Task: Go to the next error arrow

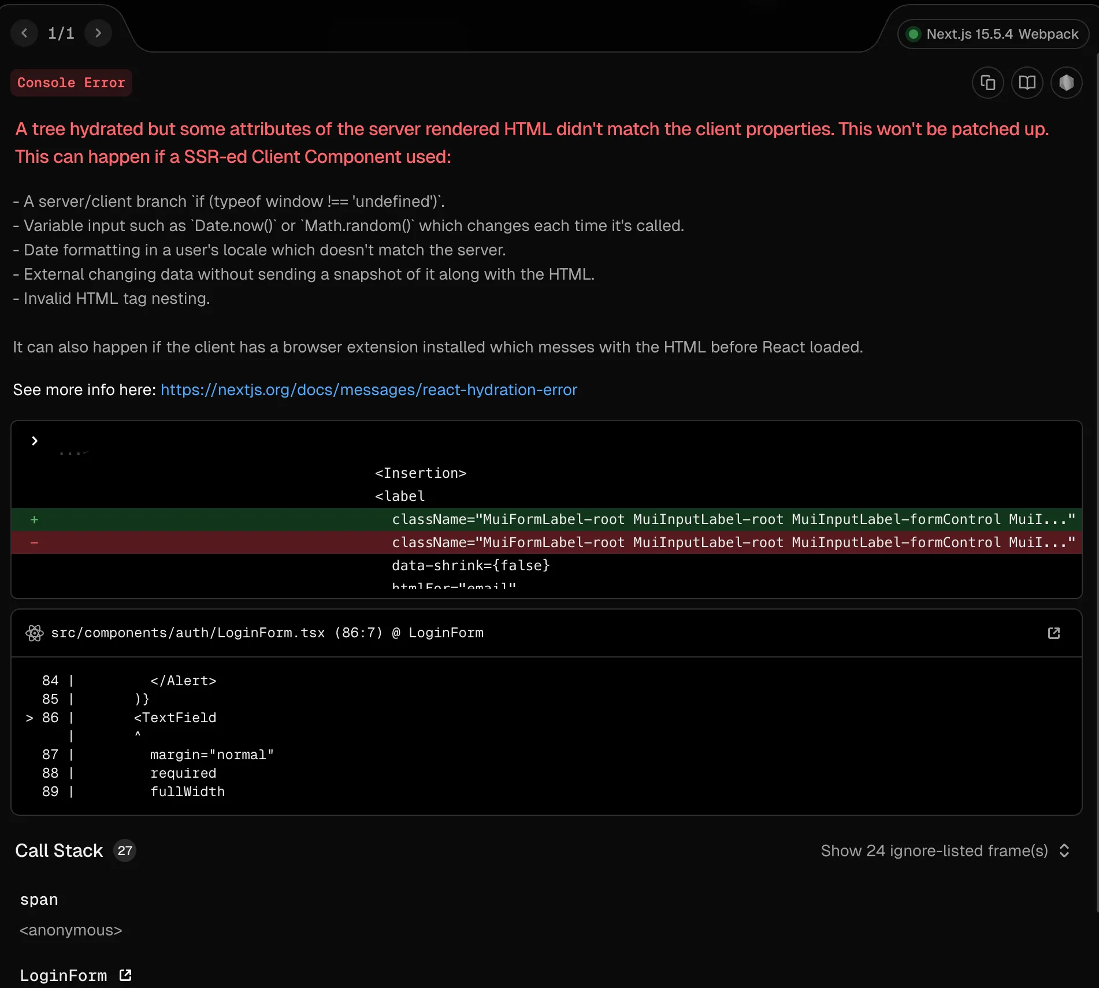Action: coord(98,33)
